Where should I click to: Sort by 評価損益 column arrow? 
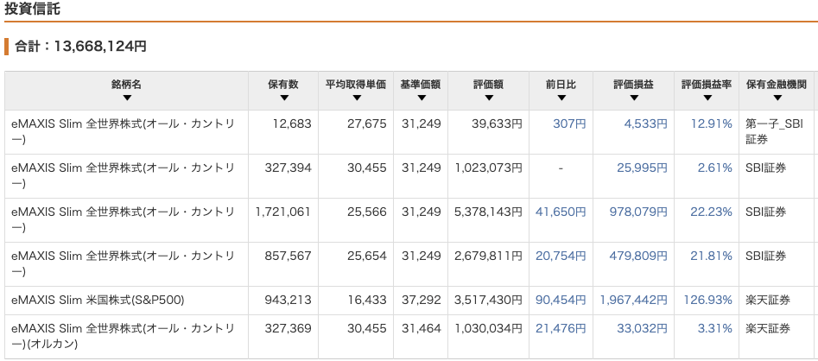[633, 98]
